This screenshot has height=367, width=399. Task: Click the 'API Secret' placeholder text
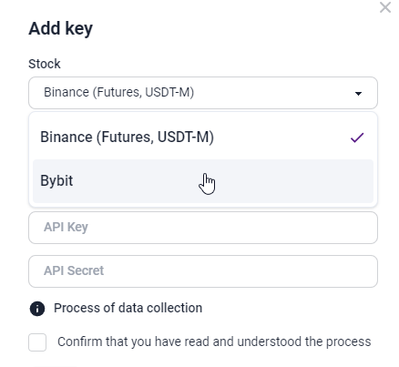pyautogui.click(x=74, y=270)
